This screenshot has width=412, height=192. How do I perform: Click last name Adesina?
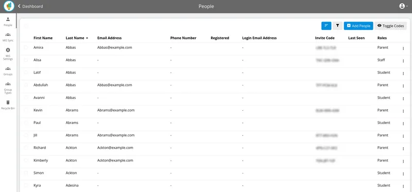pos(72,185)
